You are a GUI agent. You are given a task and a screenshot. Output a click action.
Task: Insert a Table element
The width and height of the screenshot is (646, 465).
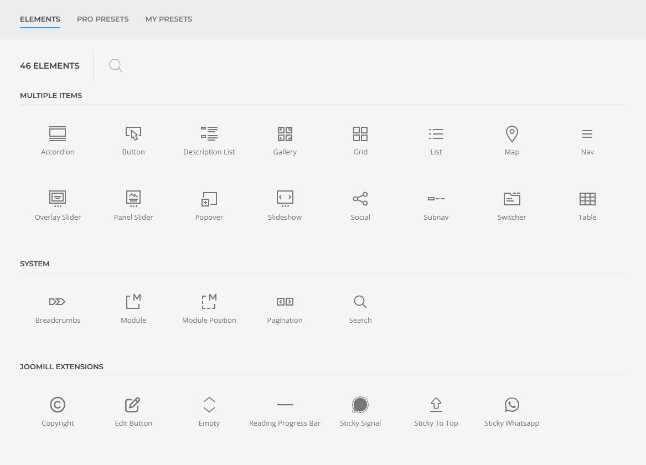[587, 206]
